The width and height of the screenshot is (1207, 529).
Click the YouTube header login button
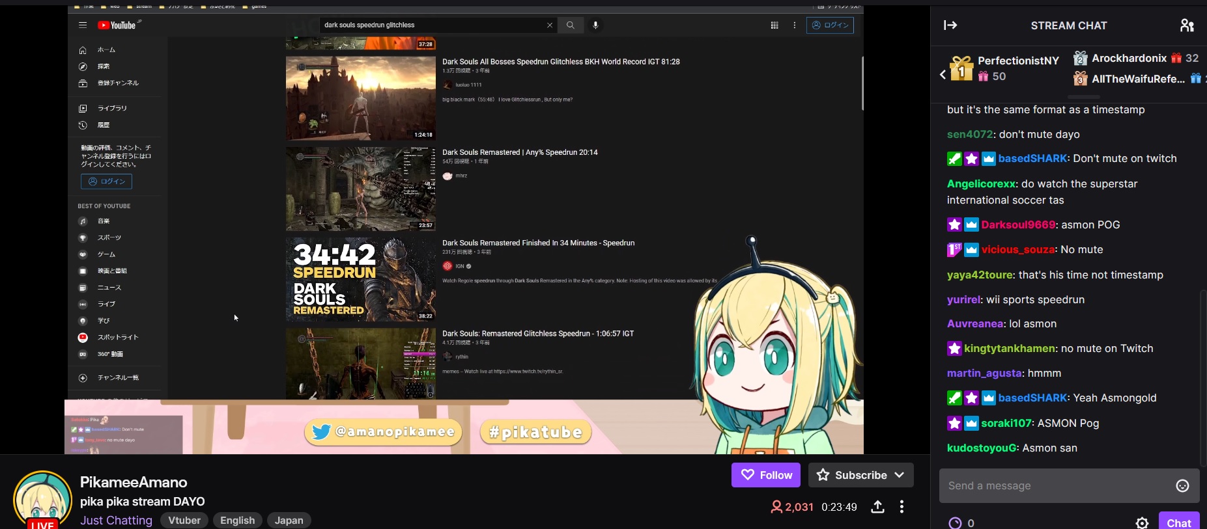[830, 25]
